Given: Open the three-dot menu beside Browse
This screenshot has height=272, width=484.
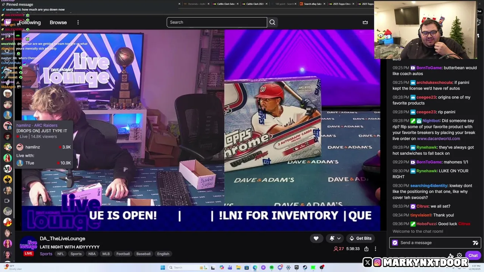Looking at the screenshot, I should pos(78,22).
